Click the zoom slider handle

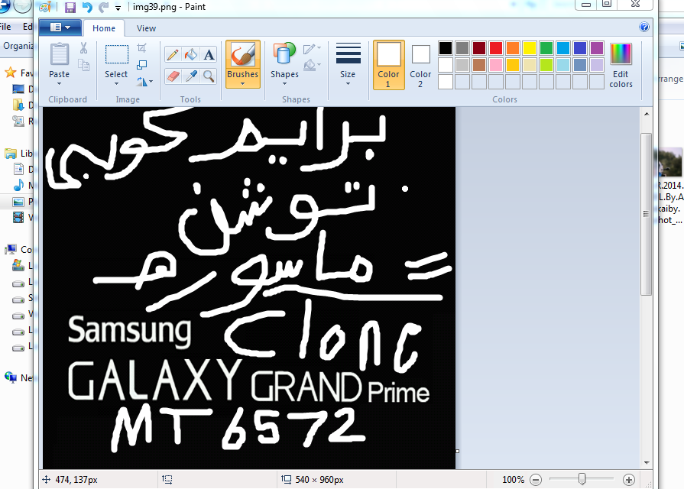coord(582,479)
